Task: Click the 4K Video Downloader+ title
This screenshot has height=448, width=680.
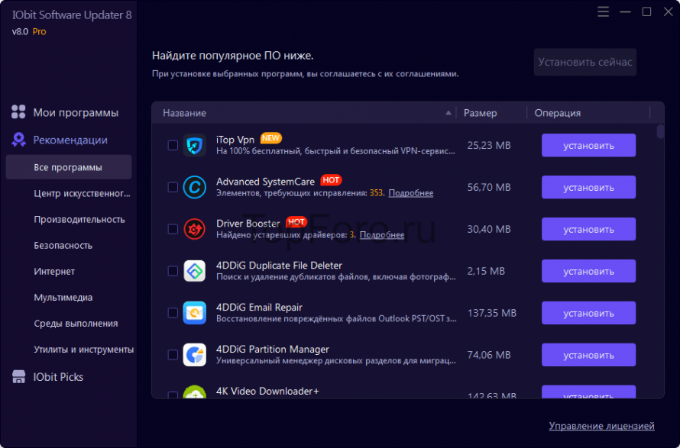Action: coord(267,391)
